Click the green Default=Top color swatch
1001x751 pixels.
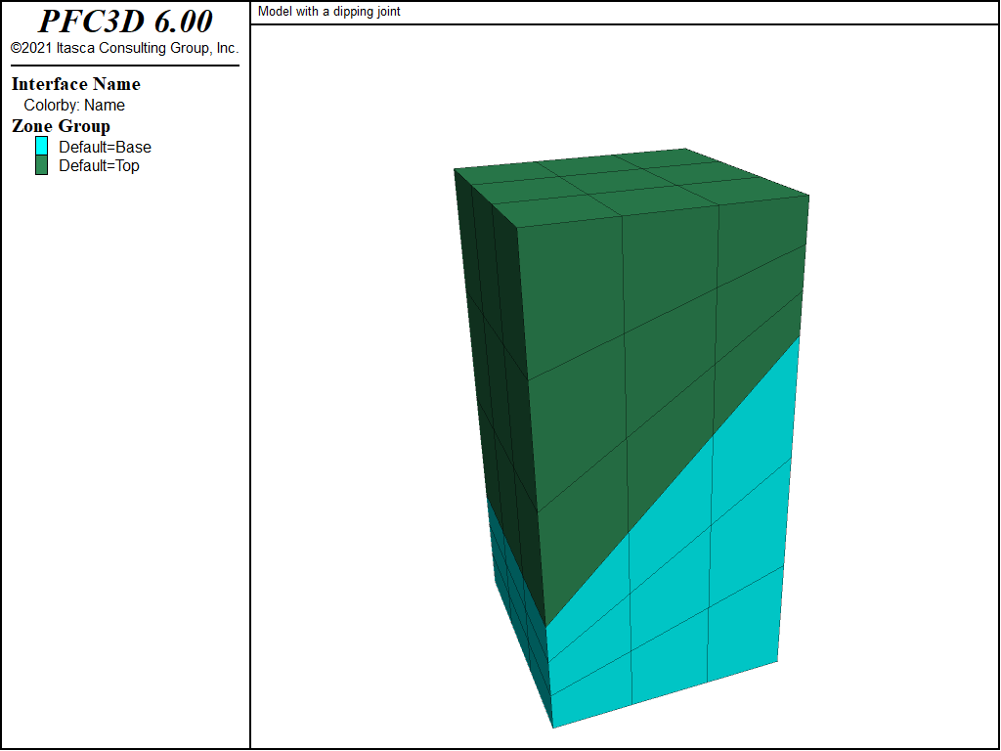(41, 165)
